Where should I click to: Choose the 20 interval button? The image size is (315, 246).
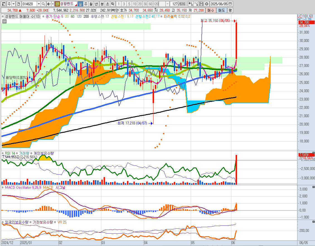140,4
